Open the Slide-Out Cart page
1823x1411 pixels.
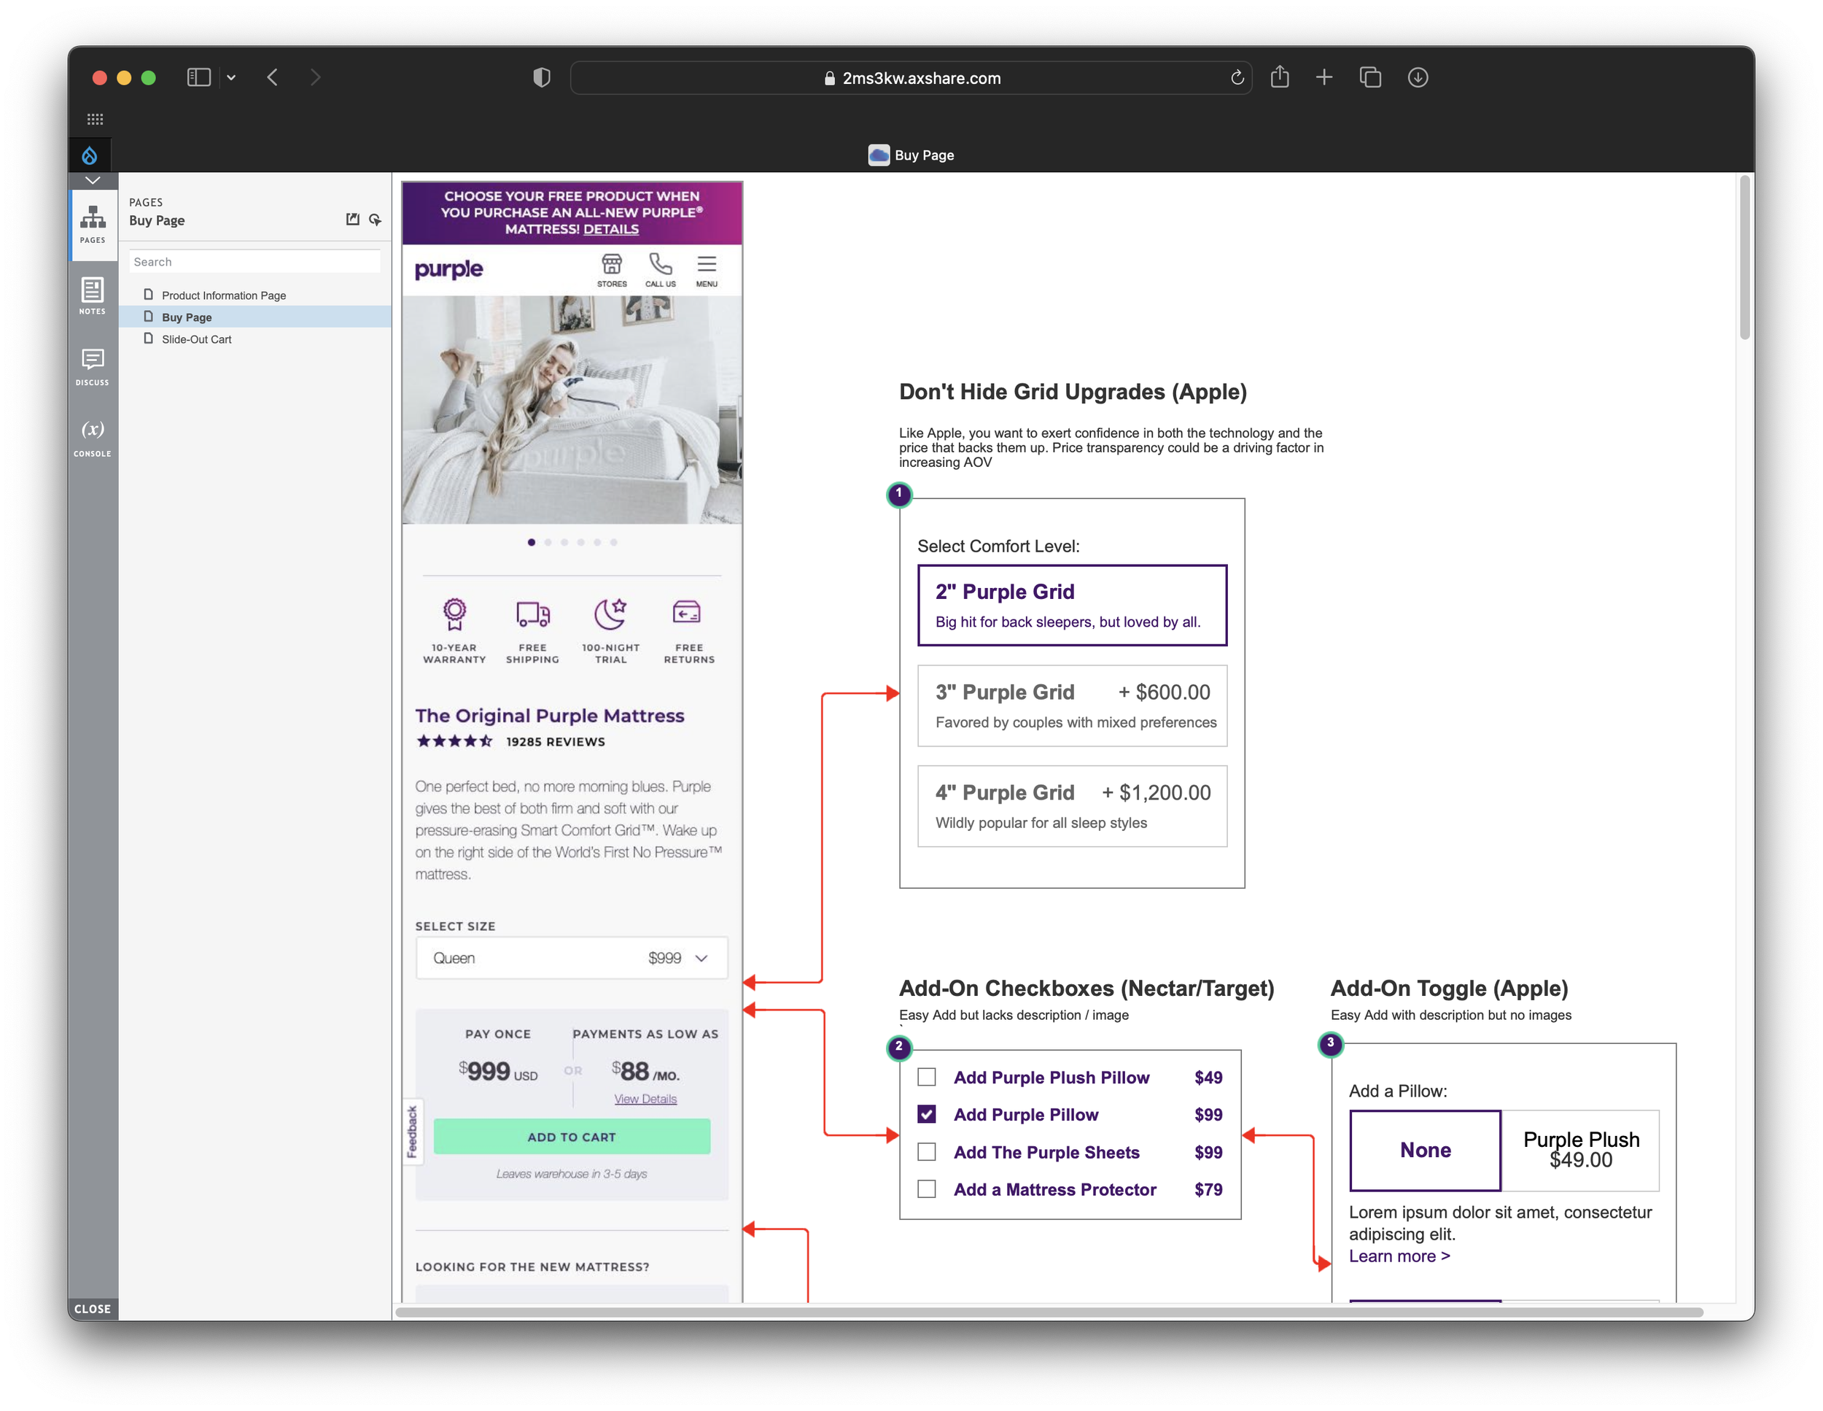coord(196,339)
